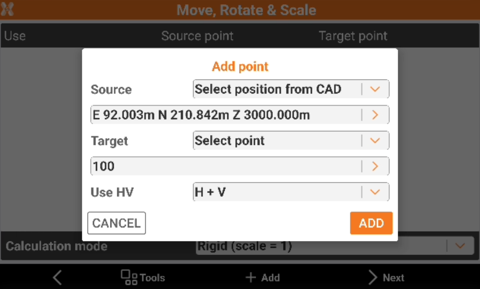
Task: Click the Target point column header
Action: point(353,36)
